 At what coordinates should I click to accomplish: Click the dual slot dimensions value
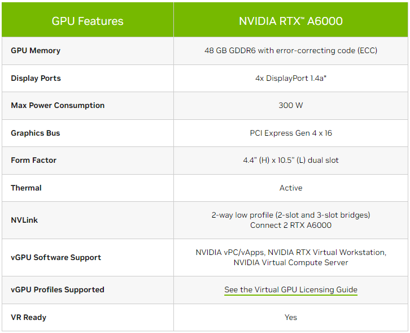click(x=291, y=160)
